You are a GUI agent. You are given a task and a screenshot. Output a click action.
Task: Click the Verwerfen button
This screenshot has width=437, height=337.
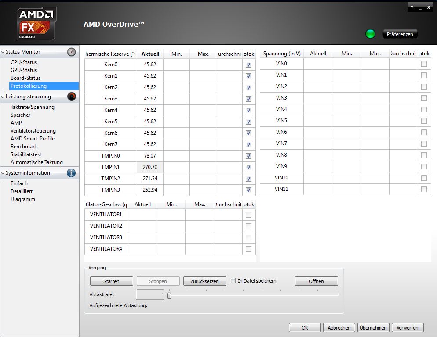(408, 327)
